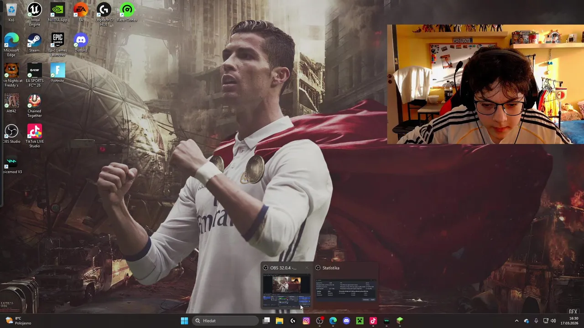Open Voicemod from the taskbar
The image size is (584, 328).
pos(386,321)
